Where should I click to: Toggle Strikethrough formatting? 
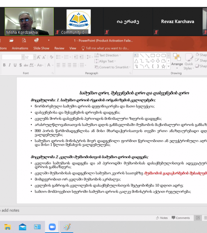[x=26, y=65]
